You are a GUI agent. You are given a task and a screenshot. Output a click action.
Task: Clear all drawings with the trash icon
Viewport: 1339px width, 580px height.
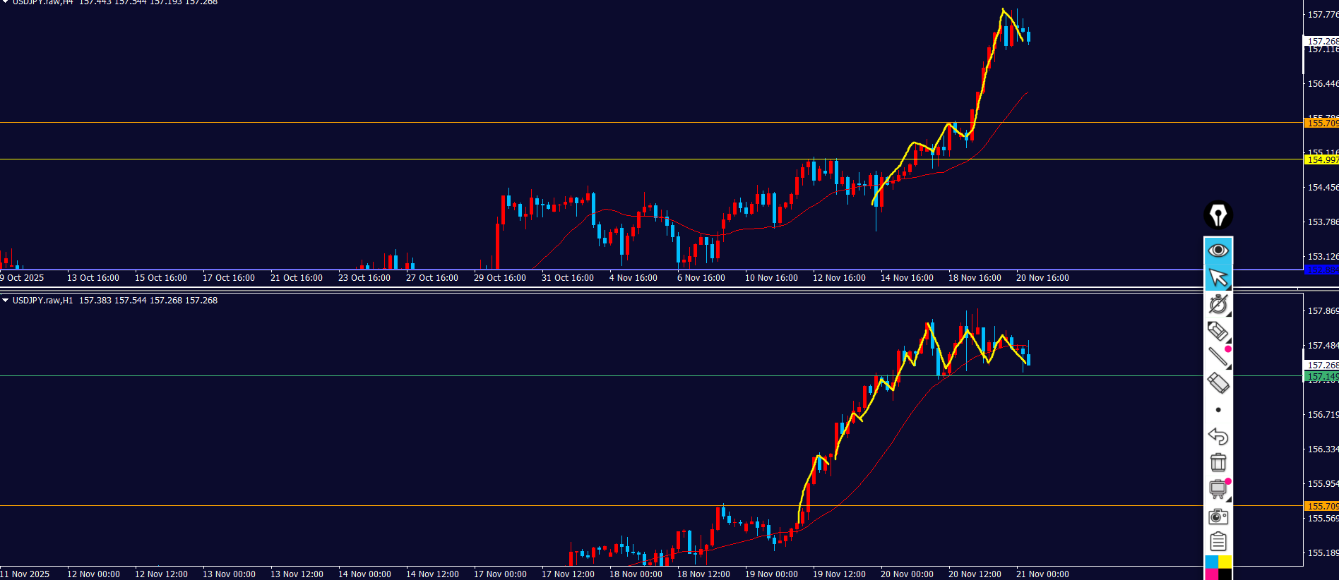(1218, 462)
